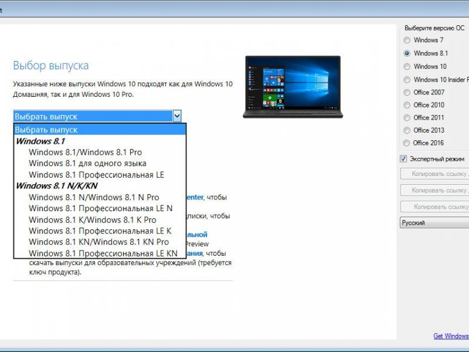
Task: Click the Выбор выпуска heading
Action: (51, 66)
